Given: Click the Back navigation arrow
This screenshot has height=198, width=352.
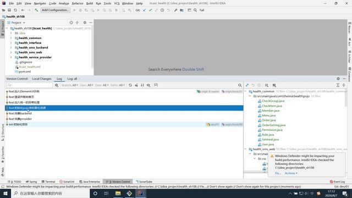Looking at the screenshot, I should click(23, 10).
